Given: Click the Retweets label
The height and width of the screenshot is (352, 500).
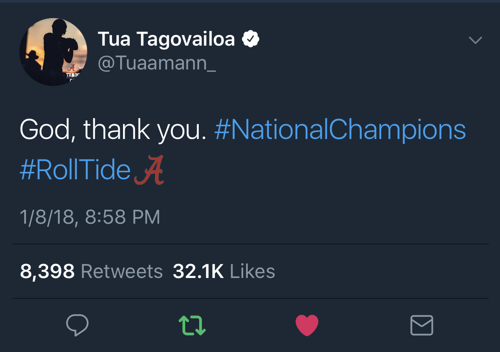Looking at the screenshot, I should 122,272.
